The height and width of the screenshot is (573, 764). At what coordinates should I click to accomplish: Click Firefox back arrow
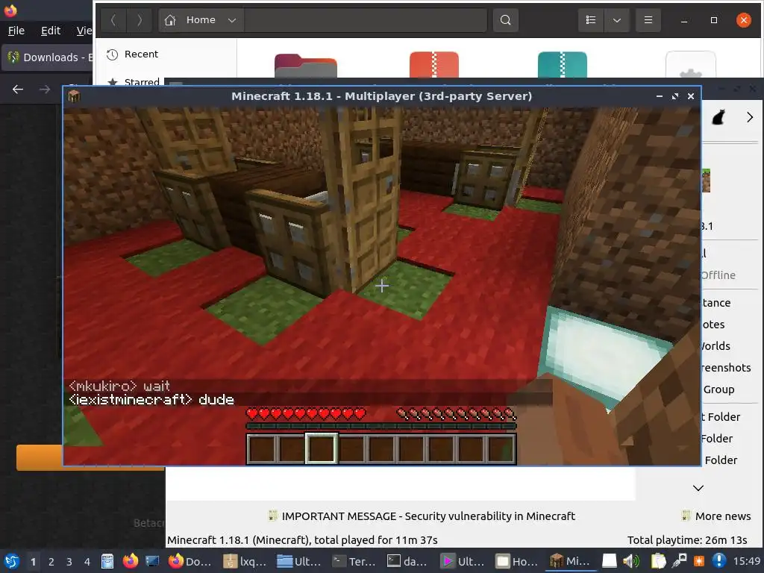click(18, 90)
